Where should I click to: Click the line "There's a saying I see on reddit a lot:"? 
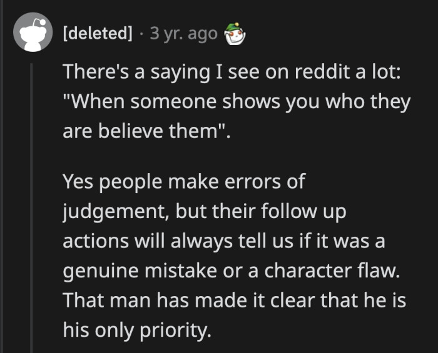pyautogui.click(x=235, y=71)
